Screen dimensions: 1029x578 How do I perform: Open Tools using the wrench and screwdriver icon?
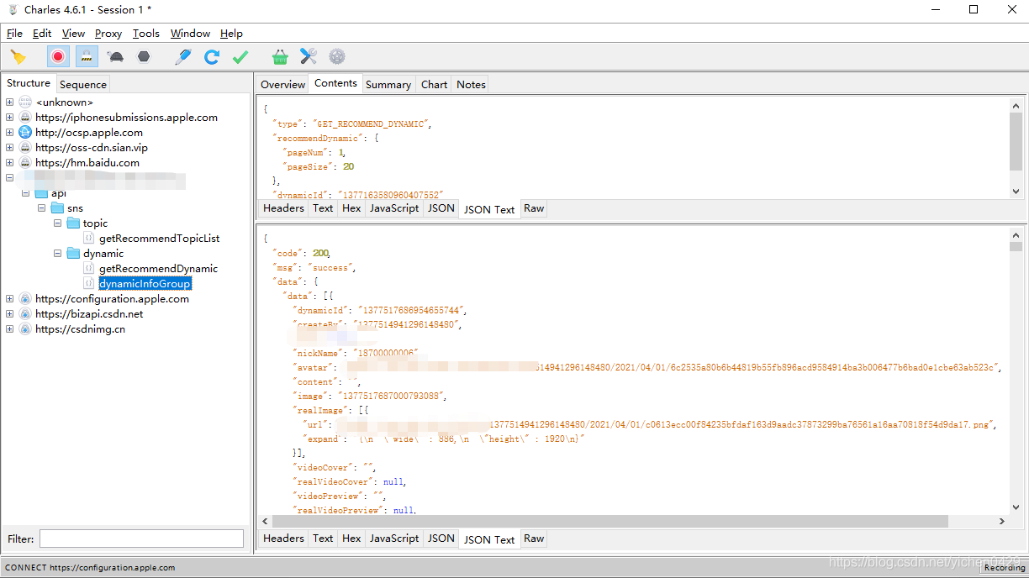point(309,57)
